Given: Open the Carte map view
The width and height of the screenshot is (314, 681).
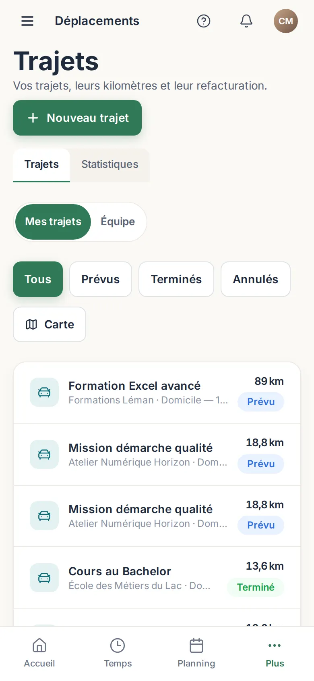Looking at the screenshot, I should (50, 324).
